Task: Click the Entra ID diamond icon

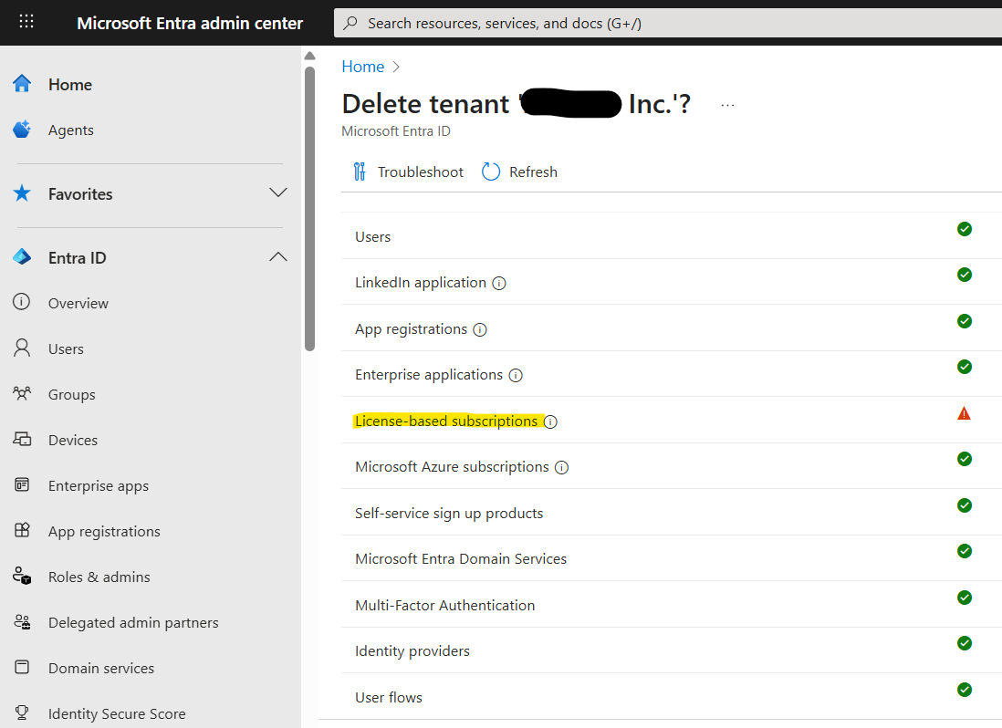Action: (x=22, y=256)
